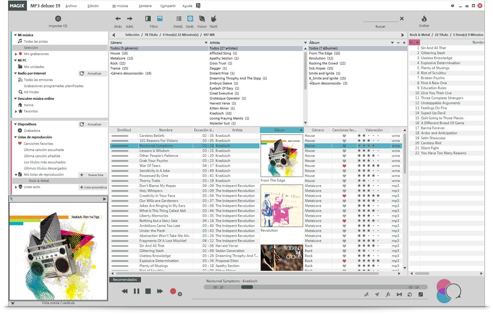
Task: Click the volume knob dial
Action: click(x=453, y=290)
